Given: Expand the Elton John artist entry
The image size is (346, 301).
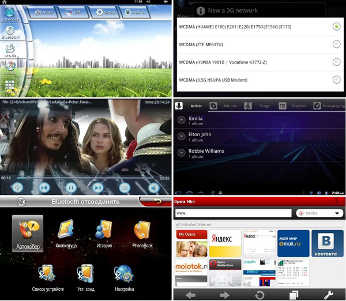Looking at the screenshot, I should [181, 137].
